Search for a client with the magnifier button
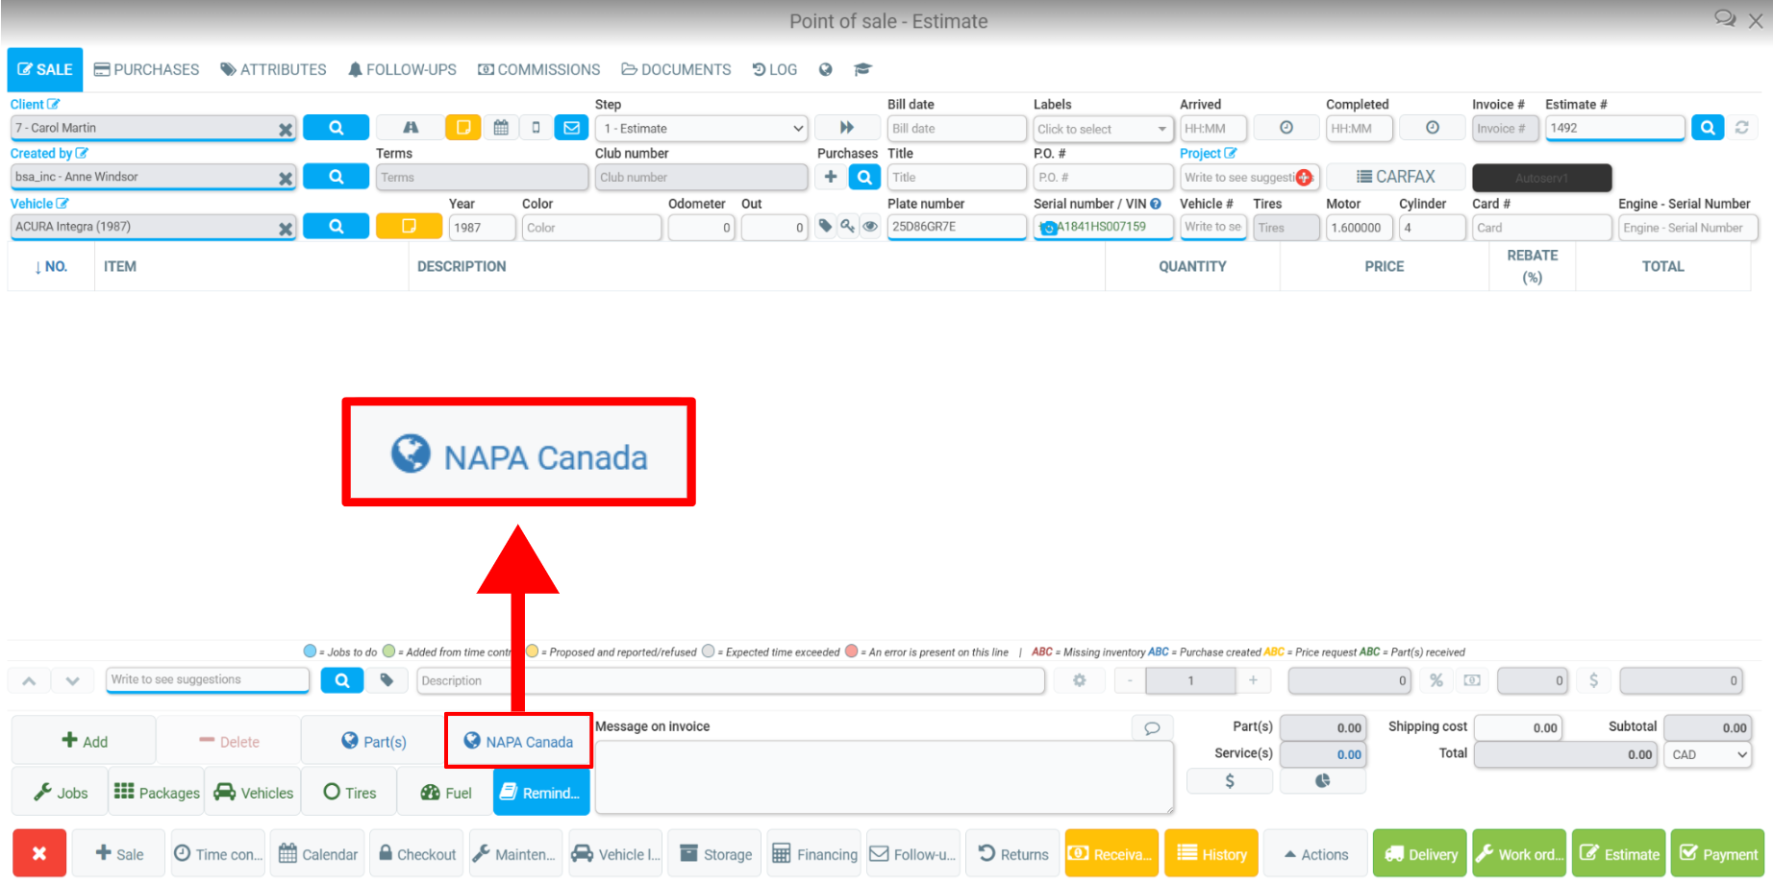 336,128
